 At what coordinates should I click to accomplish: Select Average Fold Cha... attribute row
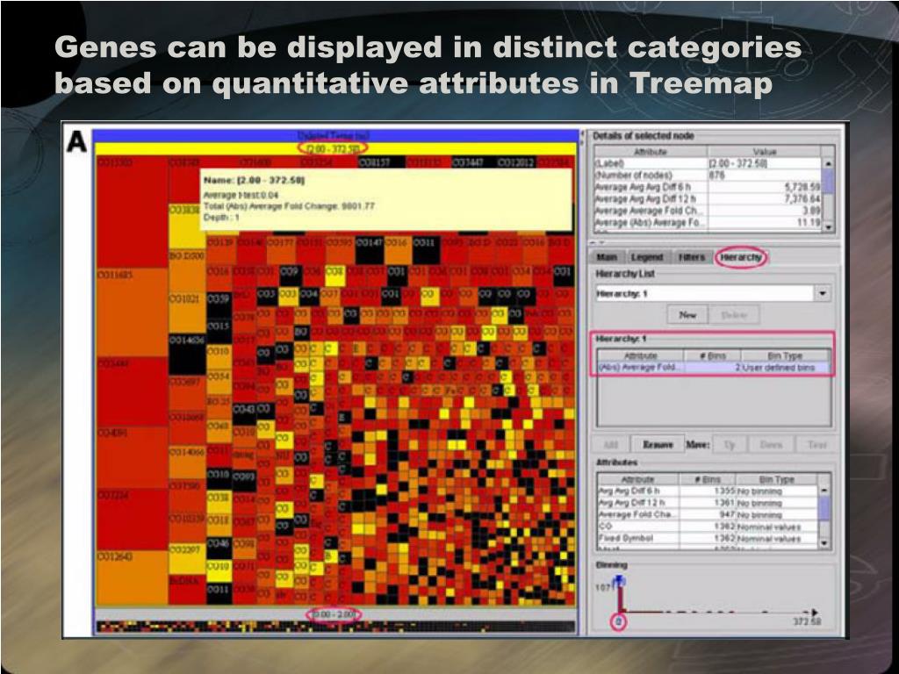[x=708, y=514]
